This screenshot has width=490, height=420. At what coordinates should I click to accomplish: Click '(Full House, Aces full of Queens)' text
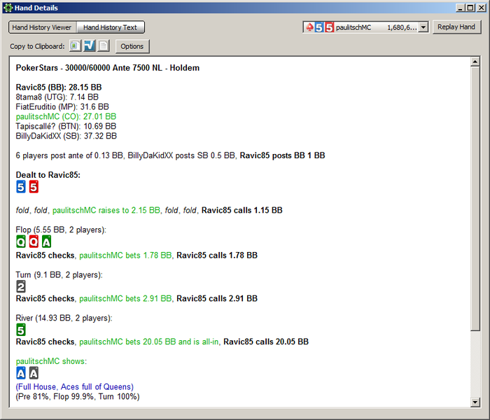click(x=75, y=386)
